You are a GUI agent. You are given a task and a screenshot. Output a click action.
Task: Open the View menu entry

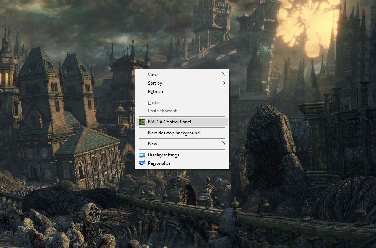(x=182, y=75)
